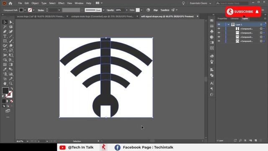
Task: Select the Artboard tool
Action: tap(5, 79)
